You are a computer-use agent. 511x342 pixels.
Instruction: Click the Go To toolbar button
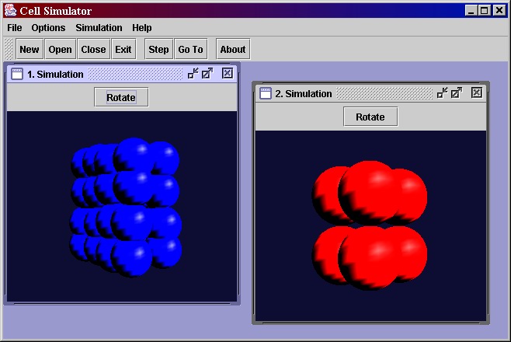[190, 49]
